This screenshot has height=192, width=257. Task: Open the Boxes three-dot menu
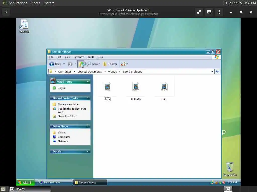(219, 12)
